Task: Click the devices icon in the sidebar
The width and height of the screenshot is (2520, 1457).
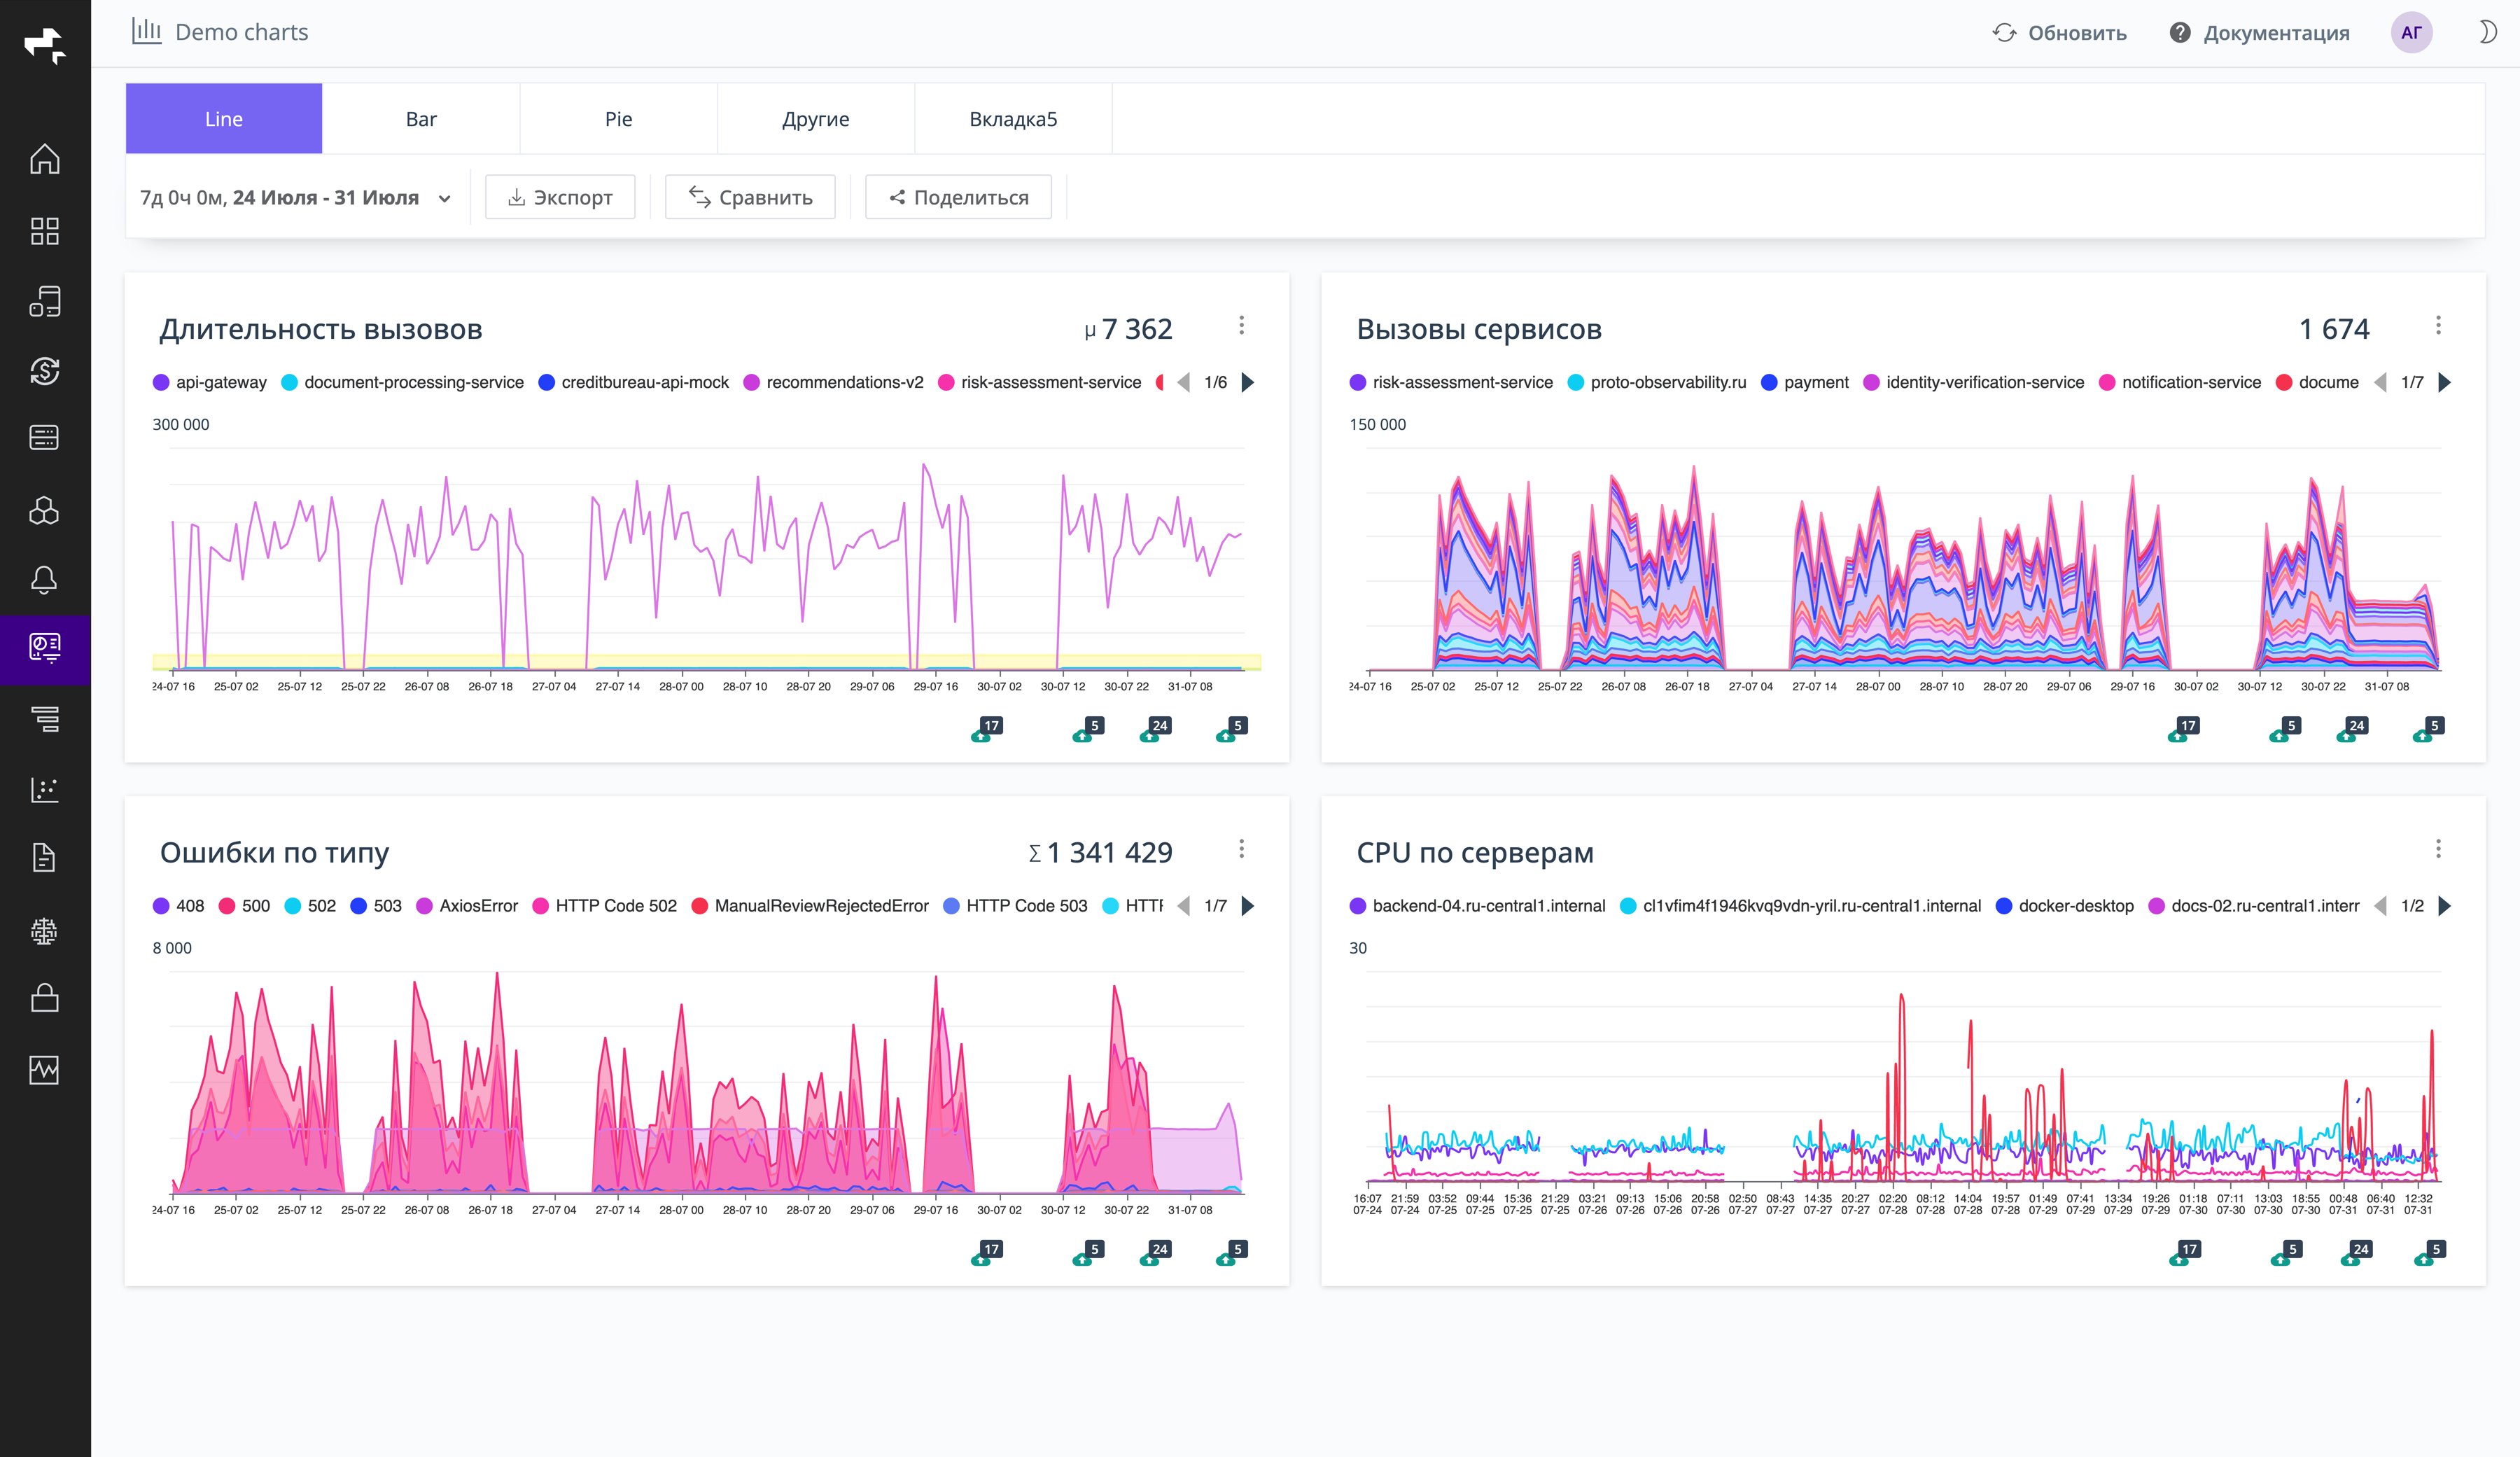Action: (45, 301)
